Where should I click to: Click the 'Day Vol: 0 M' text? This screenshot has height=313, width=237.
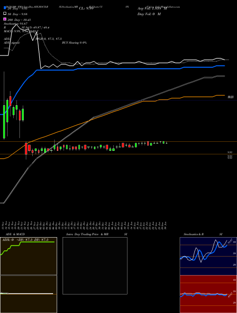point(149,14)
